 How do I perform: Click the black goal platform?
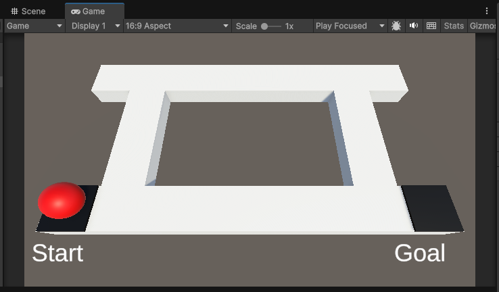point(434,208)
